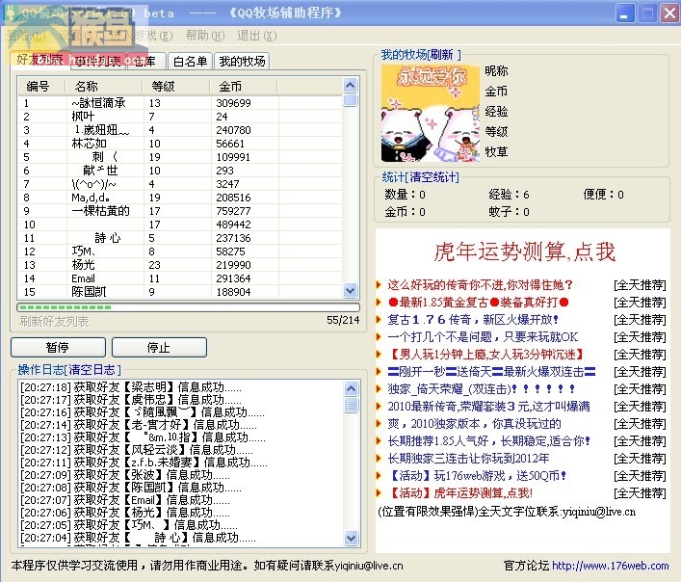Click the operation log scroll-up arrow
This screenshot has height=582, width=681.
click(x=351, y=388)
